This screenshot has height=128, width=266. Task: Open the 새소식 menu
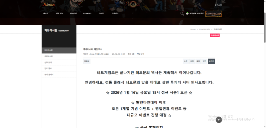tap(46, 14)
